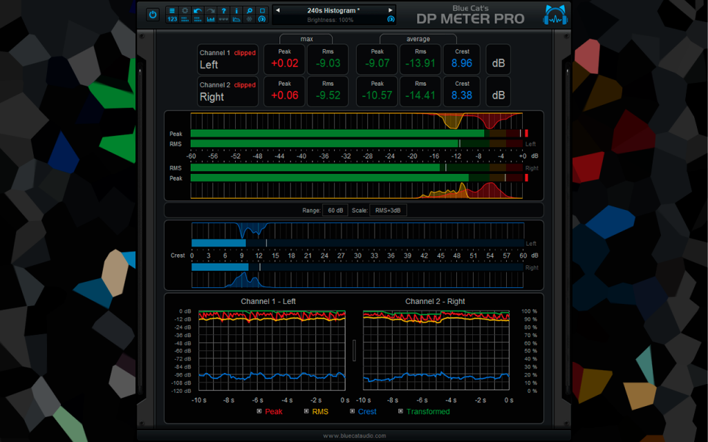Click the Right channel Crest factor meter

(357, 267)
